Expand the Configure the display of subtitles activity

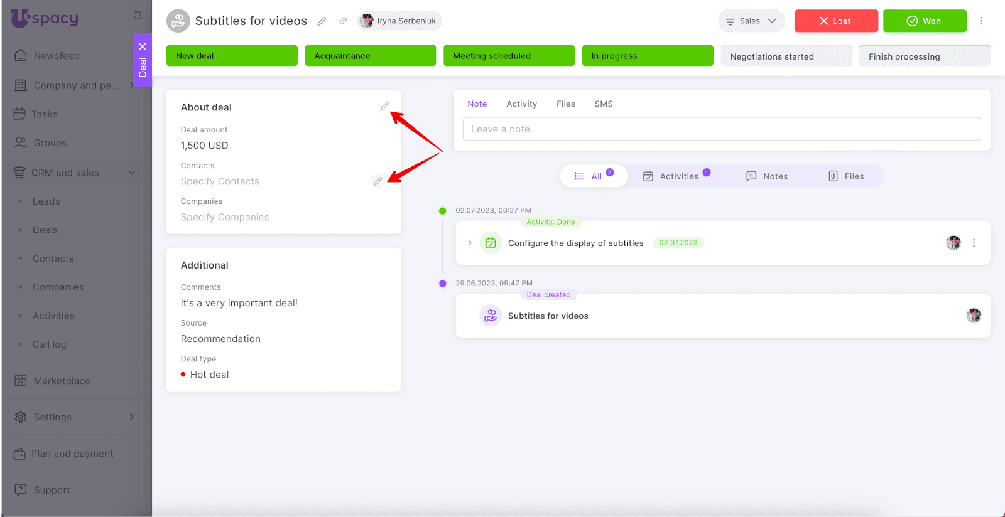click(470, 243)
